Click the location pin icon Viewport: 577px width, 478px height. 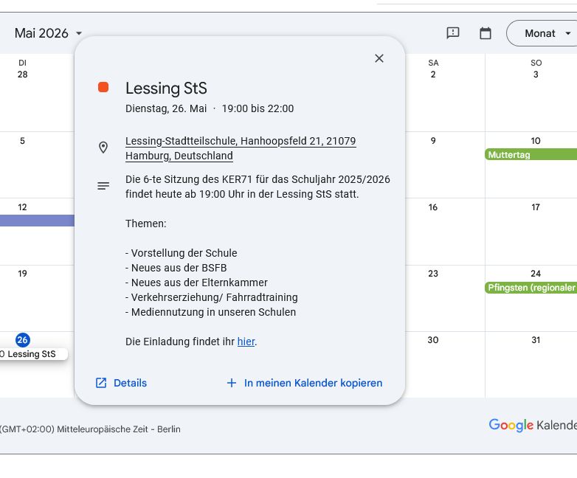[103, 148]
